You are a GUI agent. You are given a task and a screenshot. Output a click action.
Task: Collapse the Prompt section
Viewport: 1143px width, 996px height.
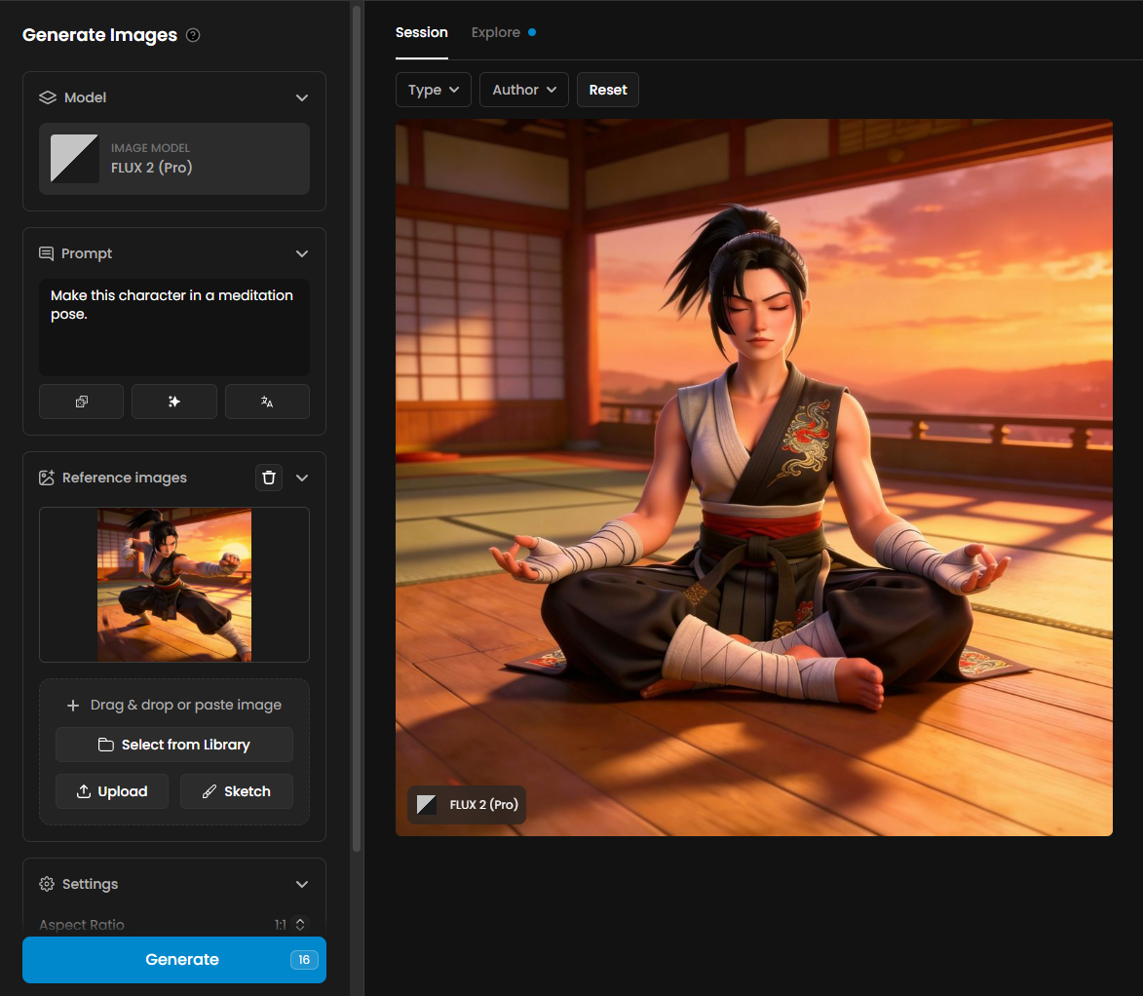pyautogui.click(x=302, y=253)
